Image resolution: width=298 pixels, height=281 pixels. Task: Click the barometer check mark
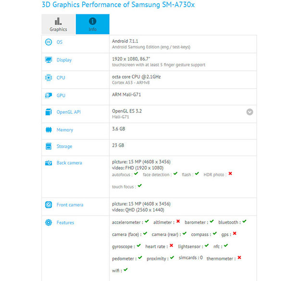pos(211,221)
